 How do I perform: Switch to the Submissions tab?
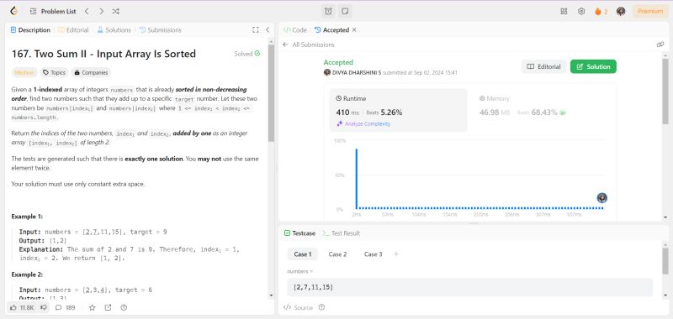[161, 30]
